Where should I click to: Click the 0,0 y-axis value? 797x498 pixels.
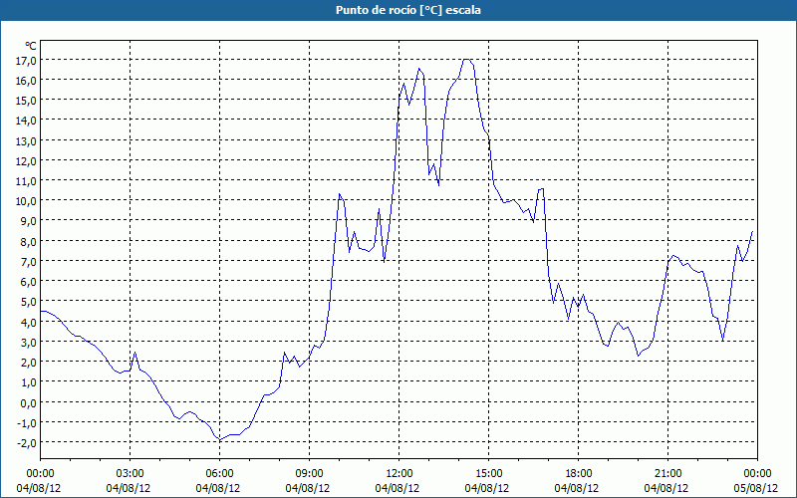click(x=28, y=402)
